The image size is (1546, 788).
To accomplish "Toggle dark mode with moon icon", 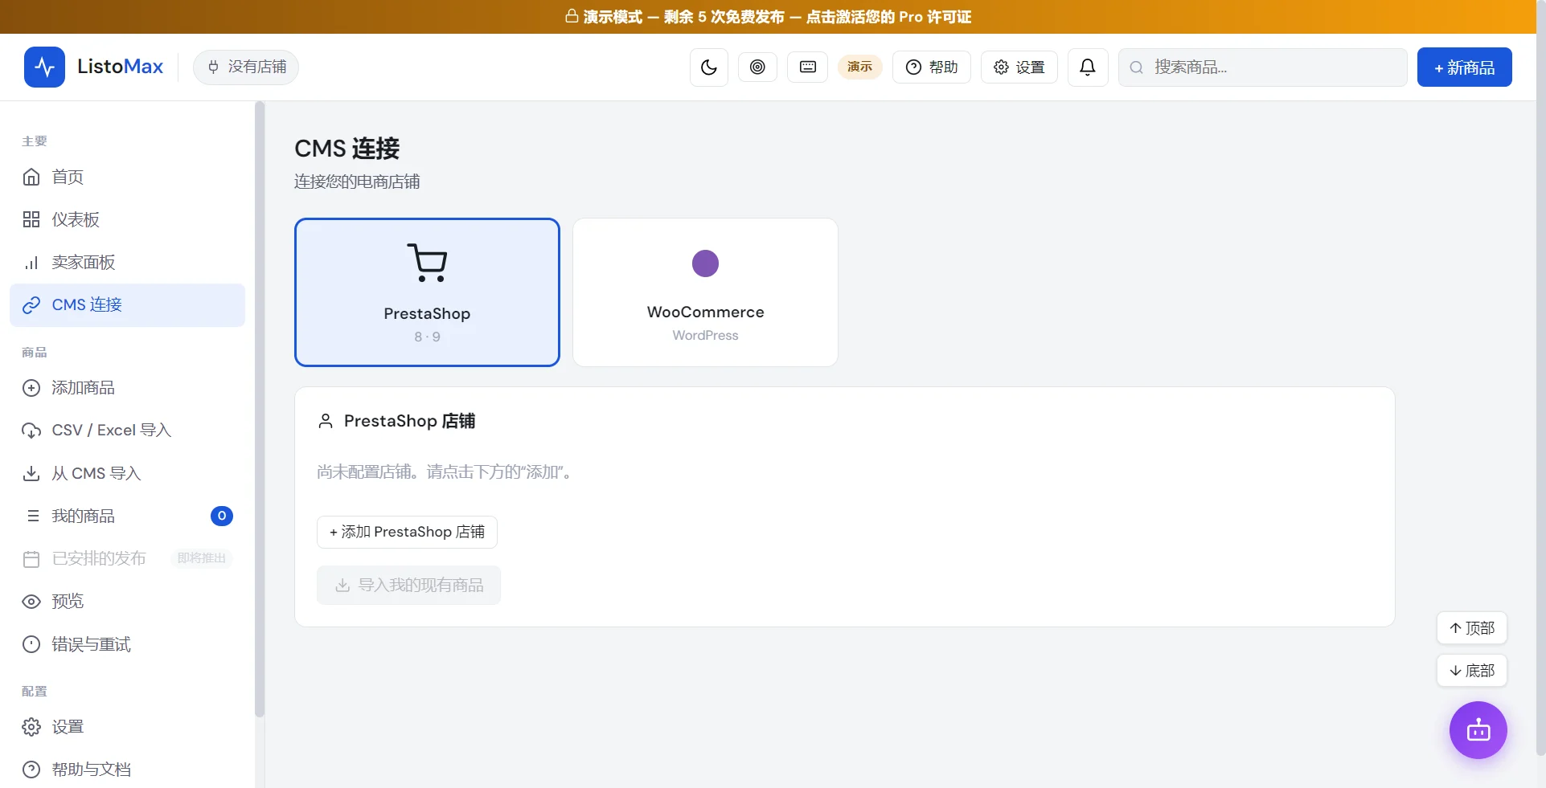I will click(709, 67).
